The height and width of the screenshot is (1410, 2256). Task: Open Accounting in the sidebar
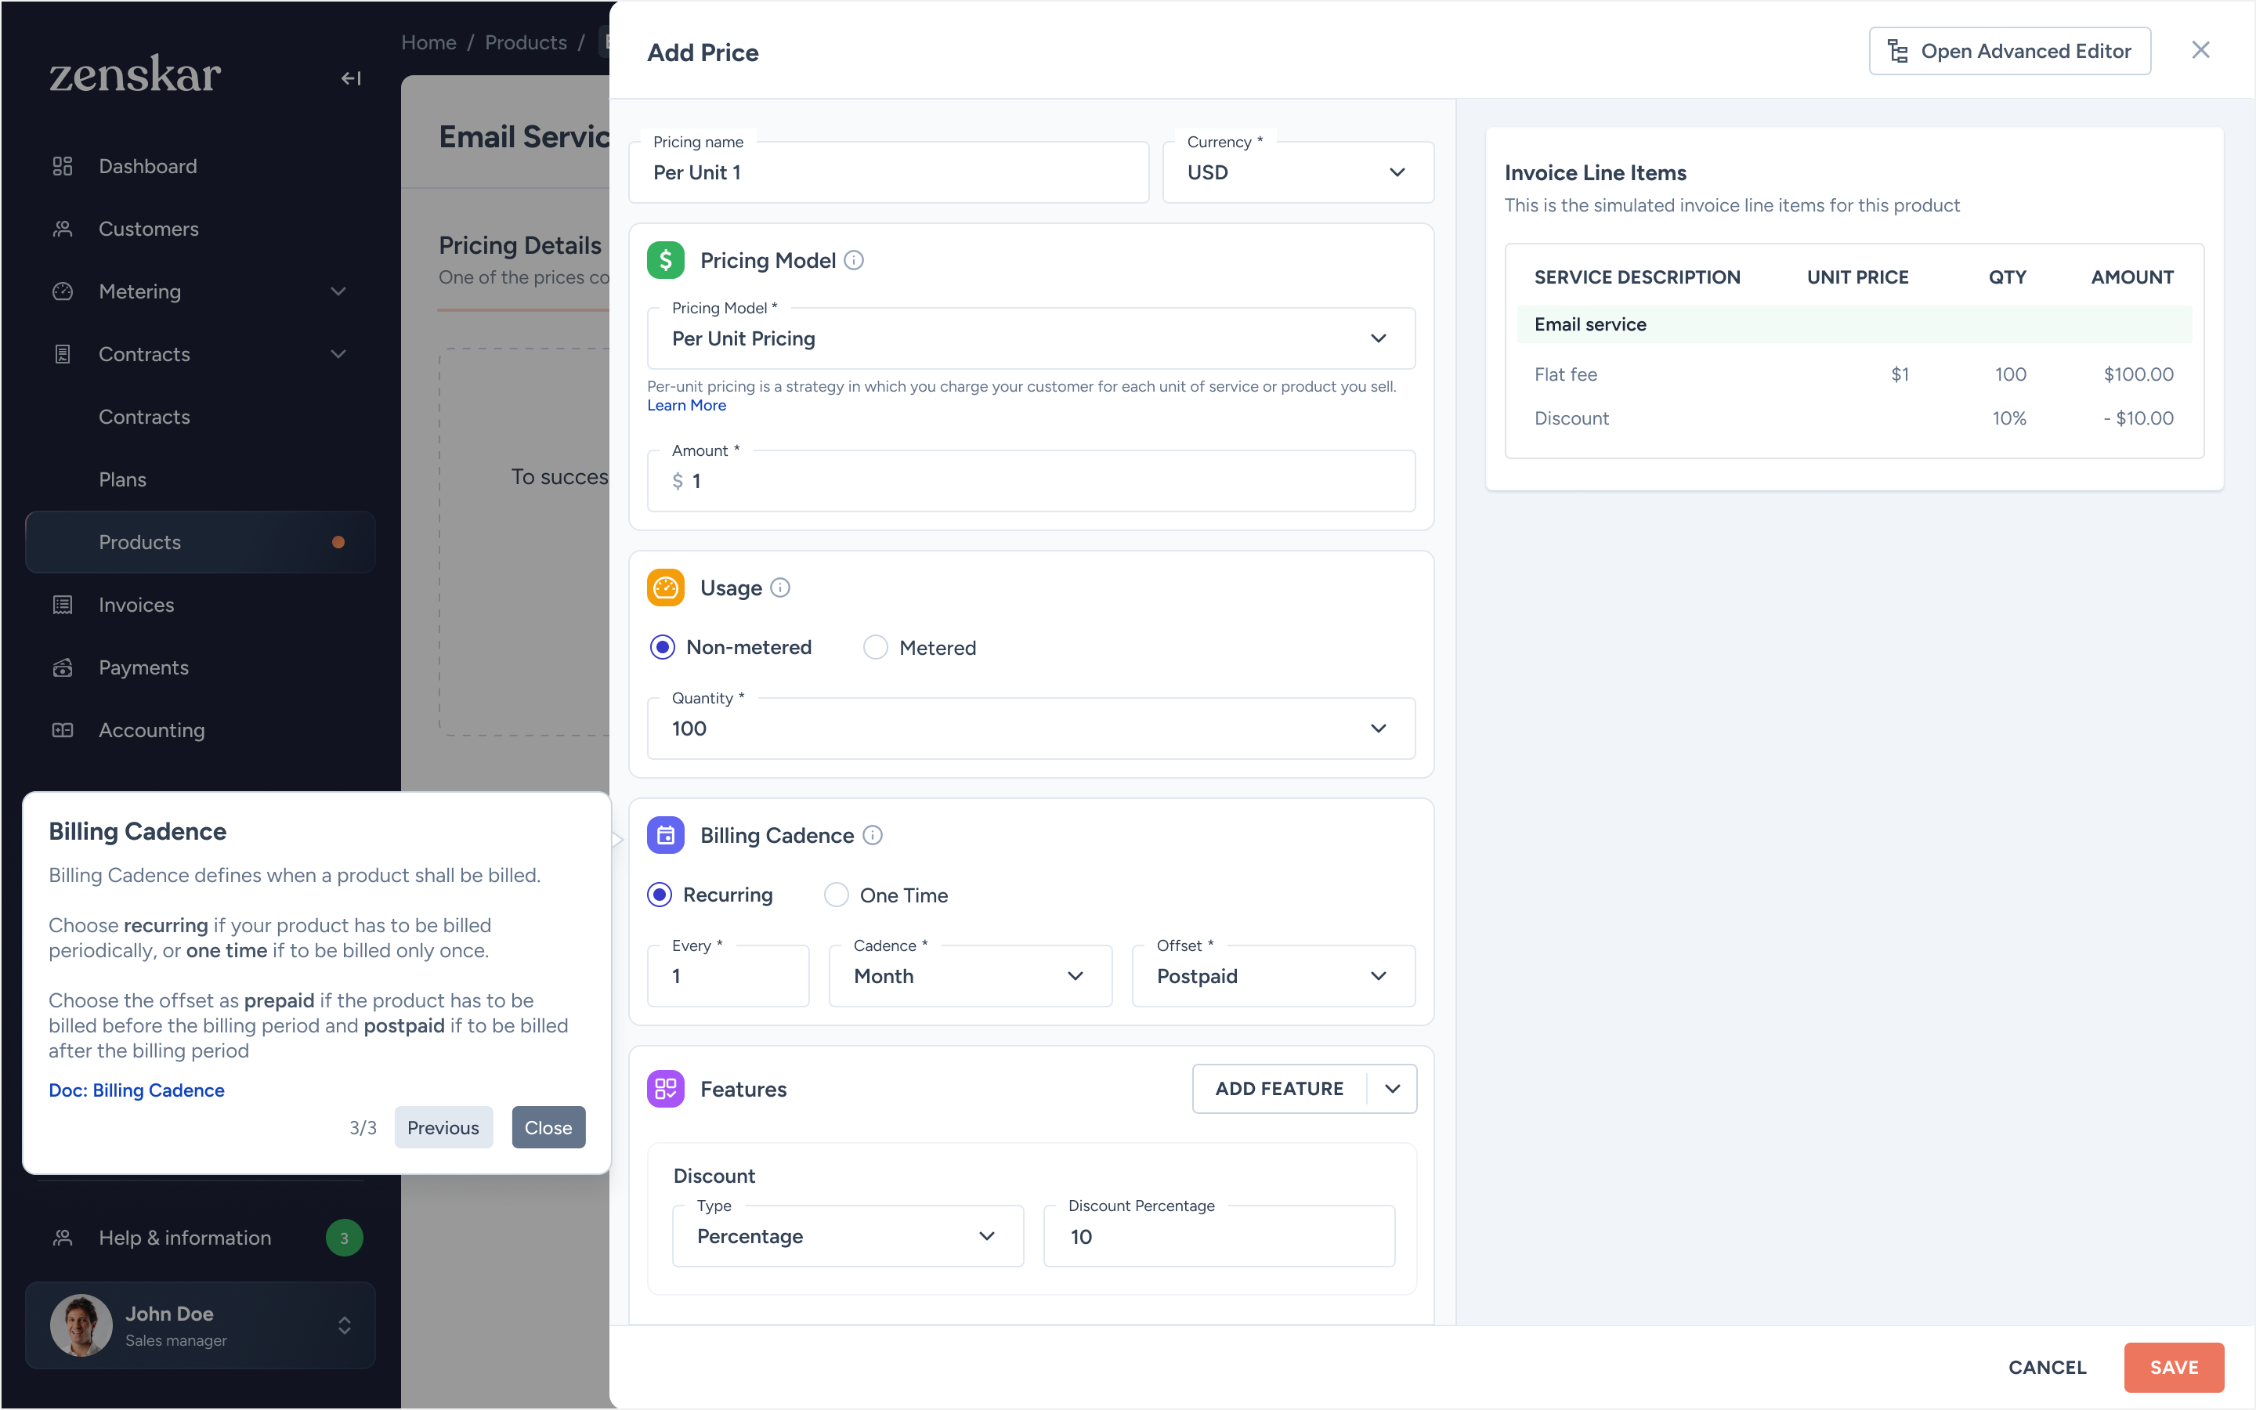coord(201,730)
